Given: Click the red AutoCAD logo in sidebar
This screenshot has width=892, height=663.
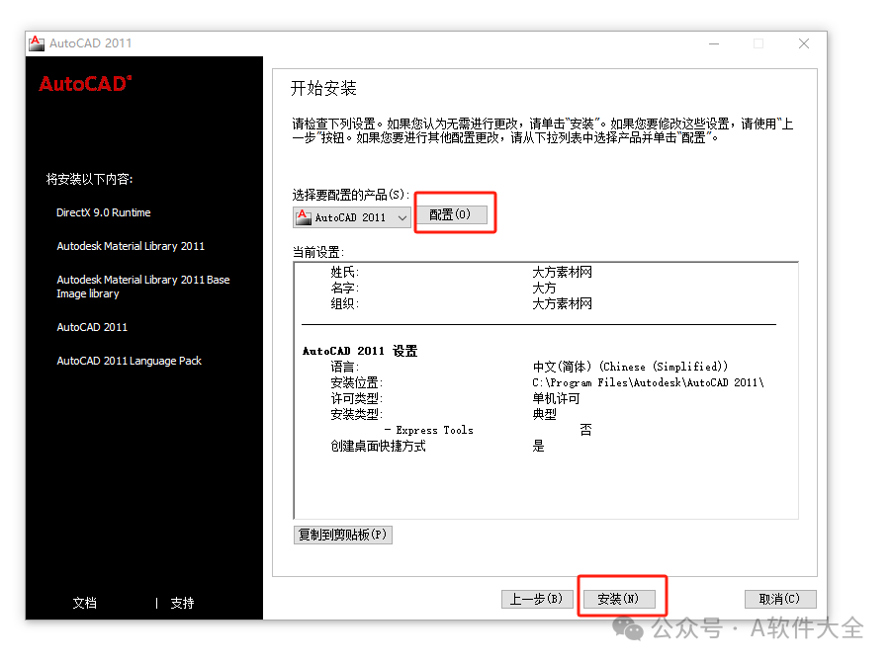Looking at the screenshot, I should pos(85,84).
